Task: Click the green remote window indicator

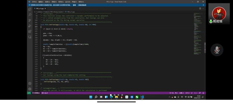Action: tap(29, 93)
